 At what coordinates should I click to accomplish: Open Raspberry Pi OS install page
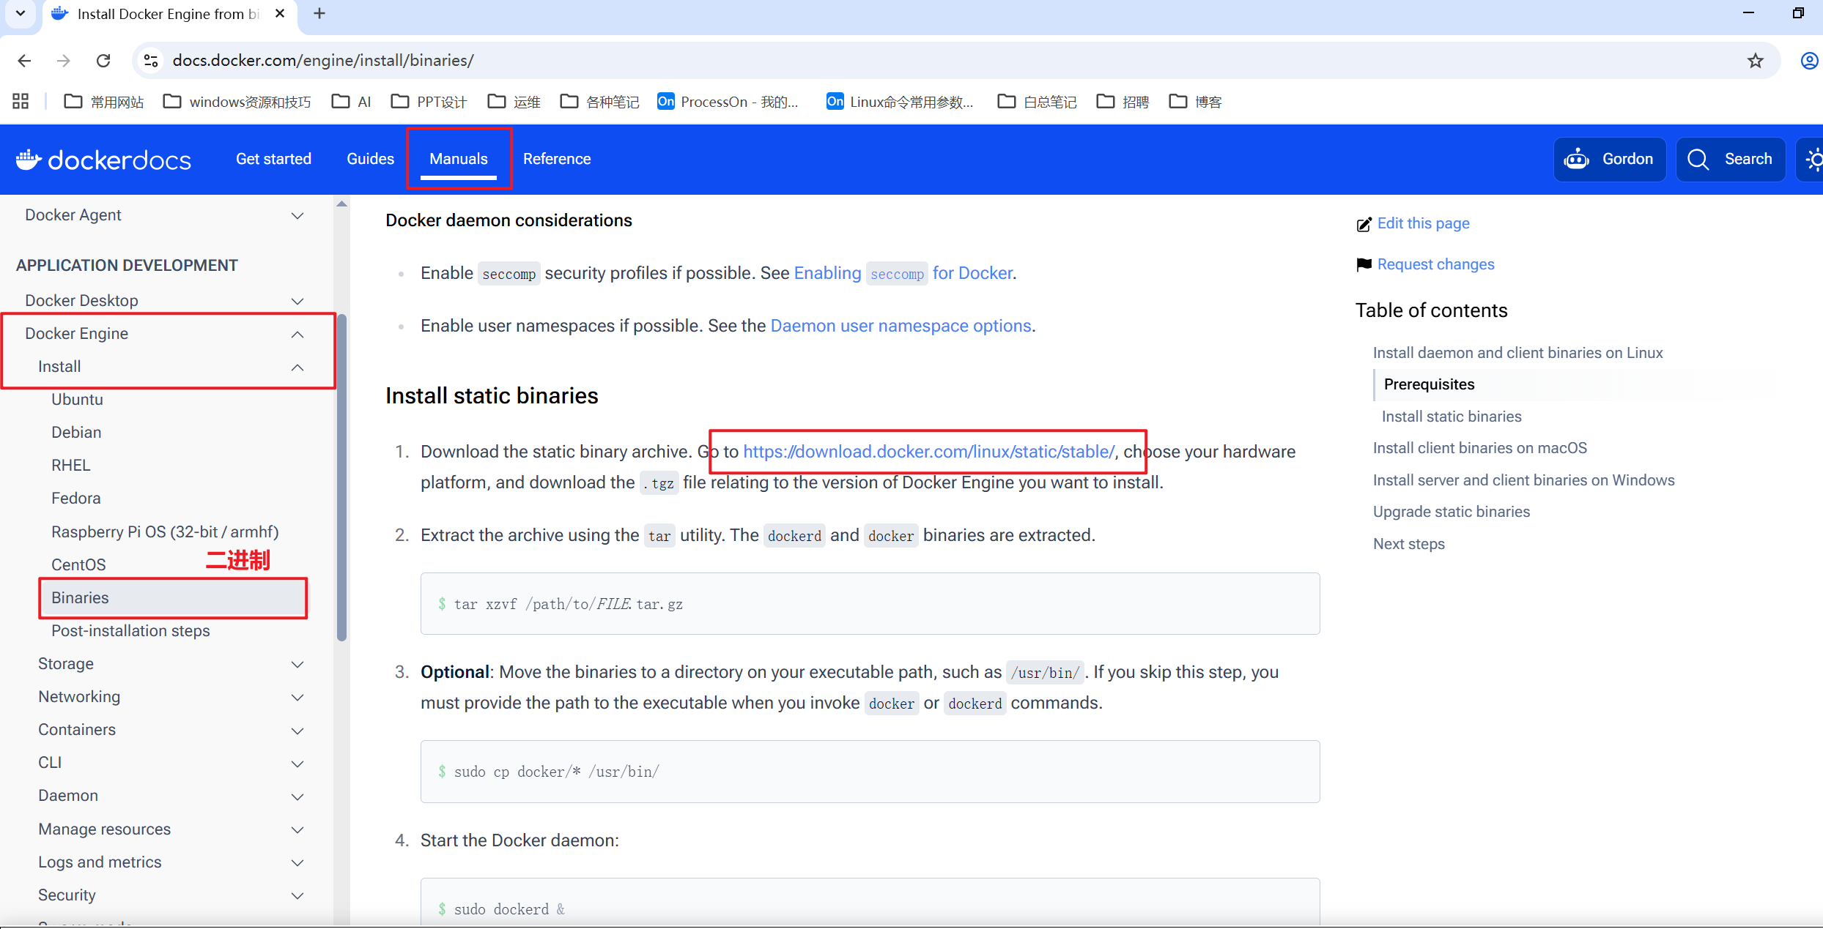click(165, 532)
